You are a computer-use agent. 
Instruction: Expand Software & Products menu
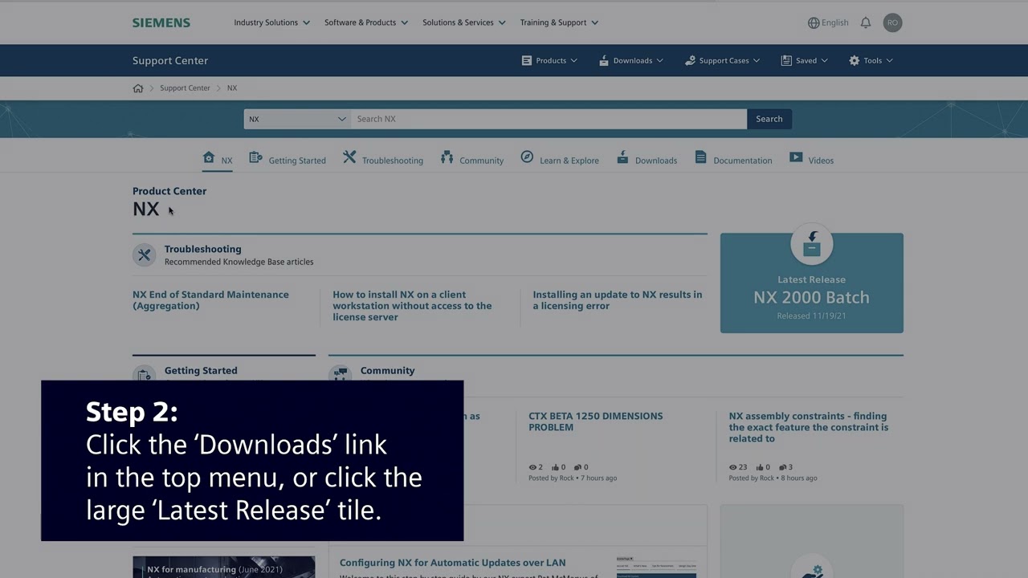pos(366,22)
